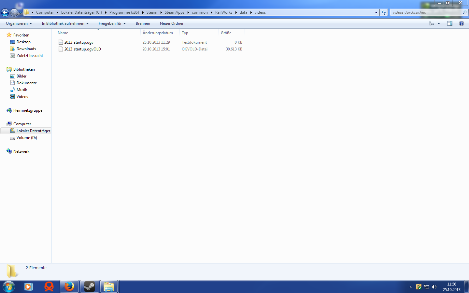Sort files by the Name column
This screenshot has width=469, height=293.
tap(98, 33)
